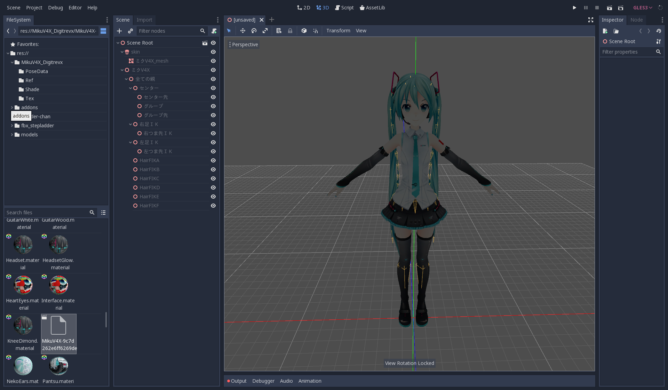Switch to 2D workspace
The height and width of the screenshot is (390, 668).
[x=303, y=7]
